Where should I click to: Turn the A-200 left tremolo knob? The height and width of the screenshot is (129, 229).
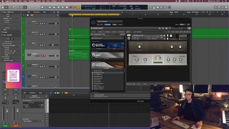[x=140, y=47]
